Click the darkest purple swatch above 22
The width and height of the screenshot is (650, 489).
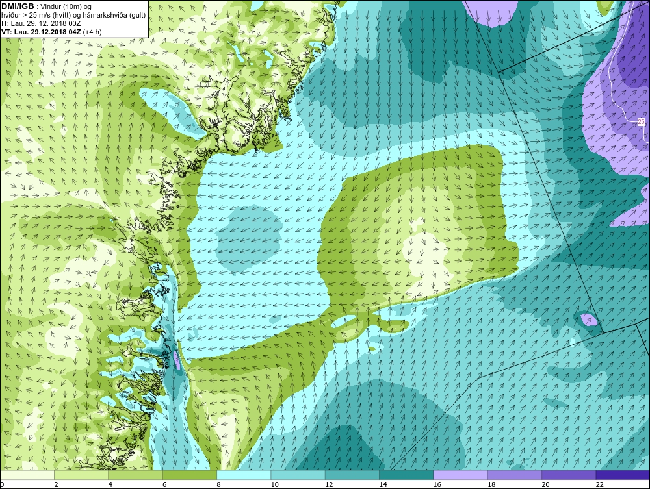(x=623, y=475)
